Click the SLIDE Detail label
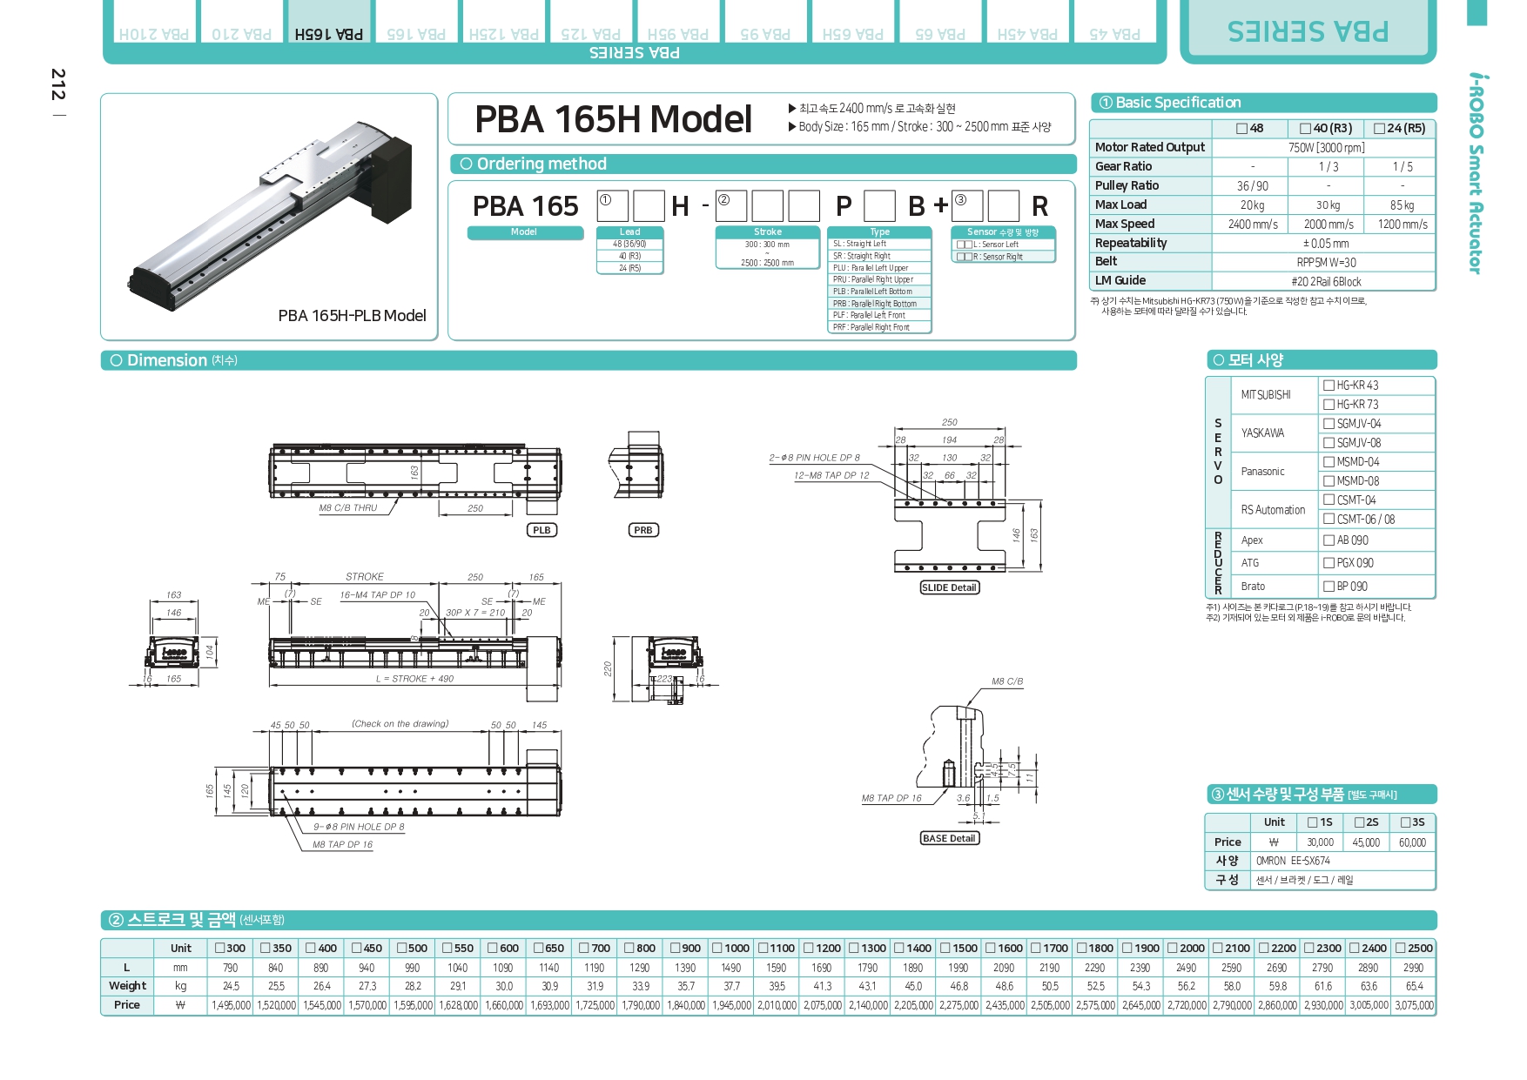The image size is (1527, 1080). click(x=949, y=587)
